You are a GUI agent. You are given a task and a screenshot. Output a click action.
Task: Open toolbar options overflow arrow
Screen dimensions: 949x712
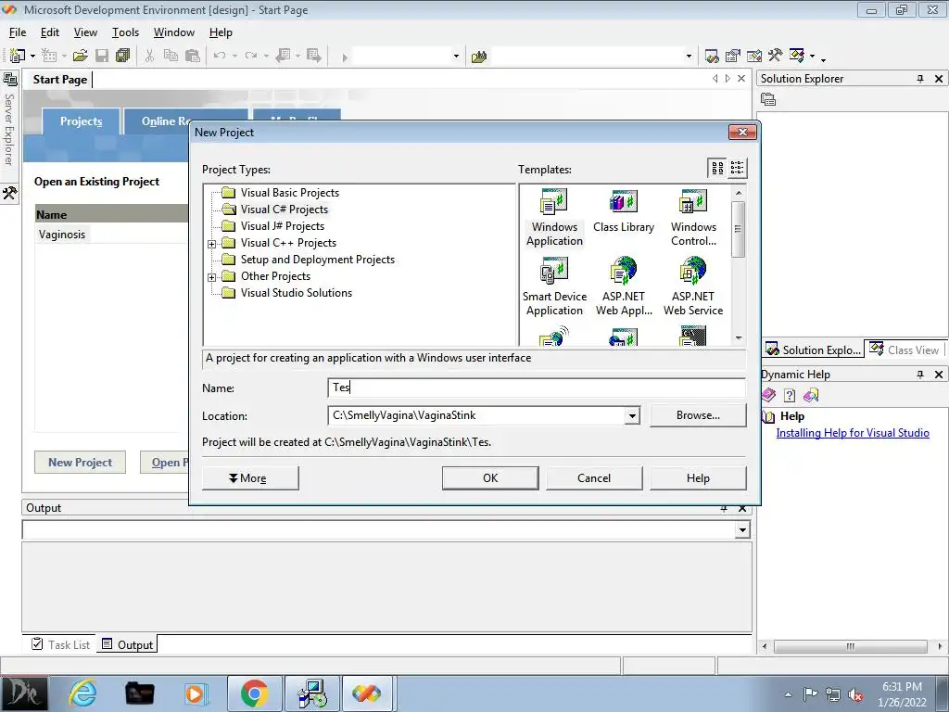coord(823,58)
